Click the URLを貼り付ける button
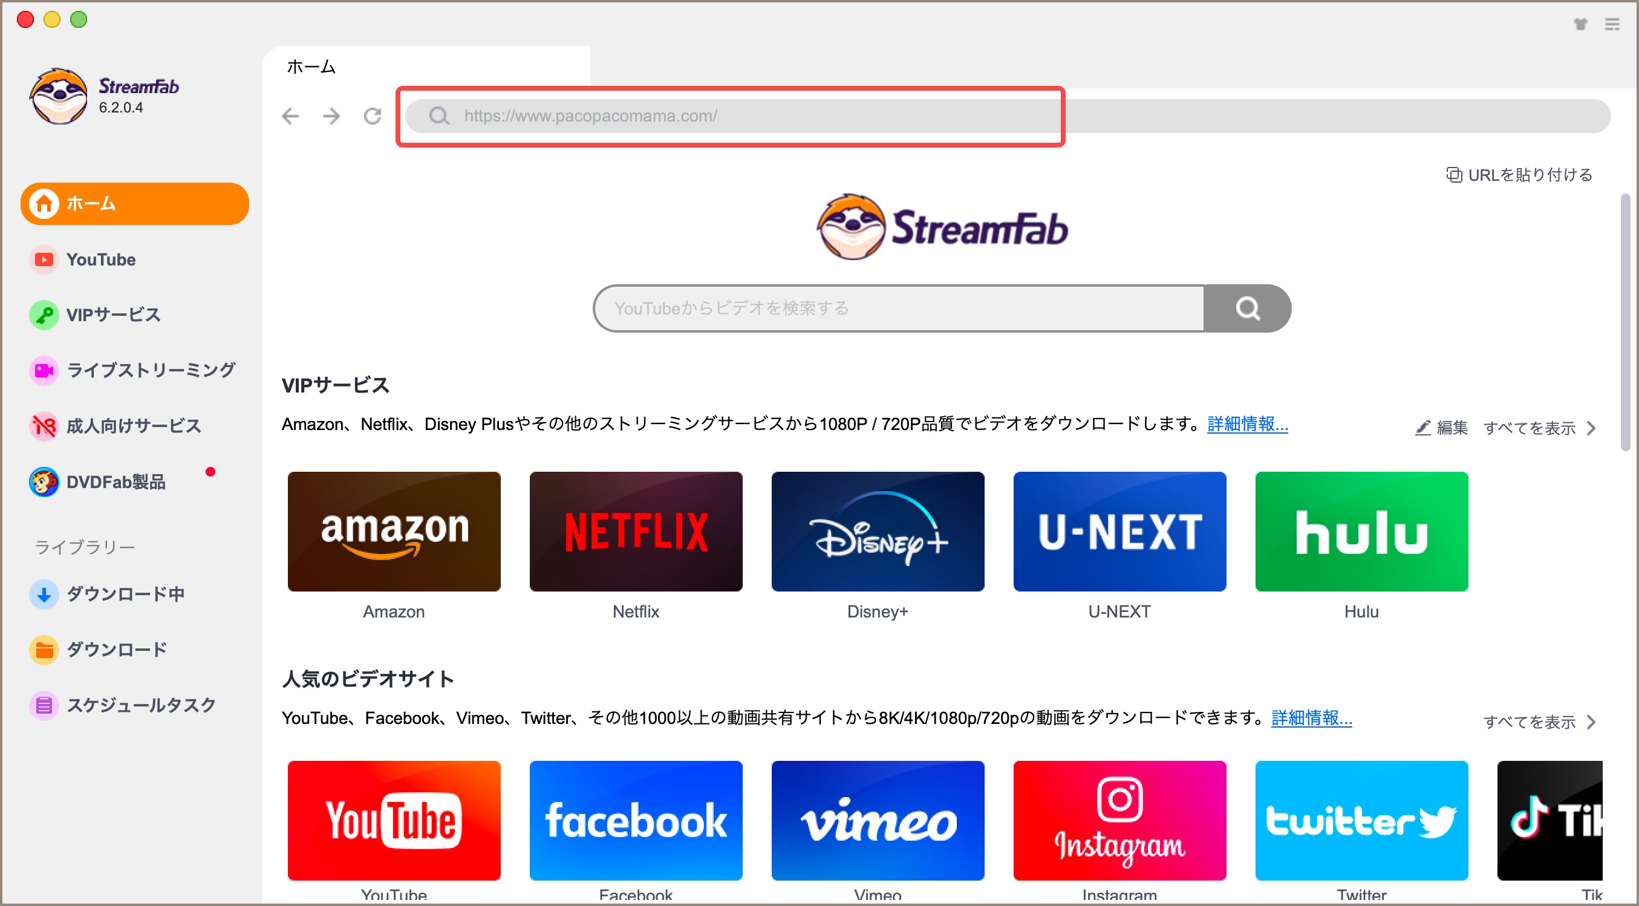Screen dimensions: 1639x906 [1519, 174]
